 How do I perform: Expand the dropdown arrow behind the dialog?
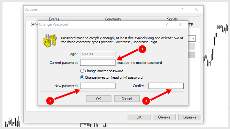(x=193, y=39)
